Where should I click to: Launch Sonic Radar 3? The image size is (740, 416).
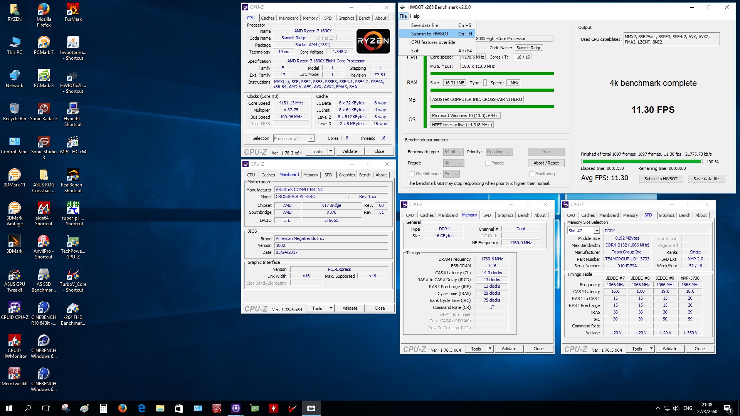click(44, 112)
